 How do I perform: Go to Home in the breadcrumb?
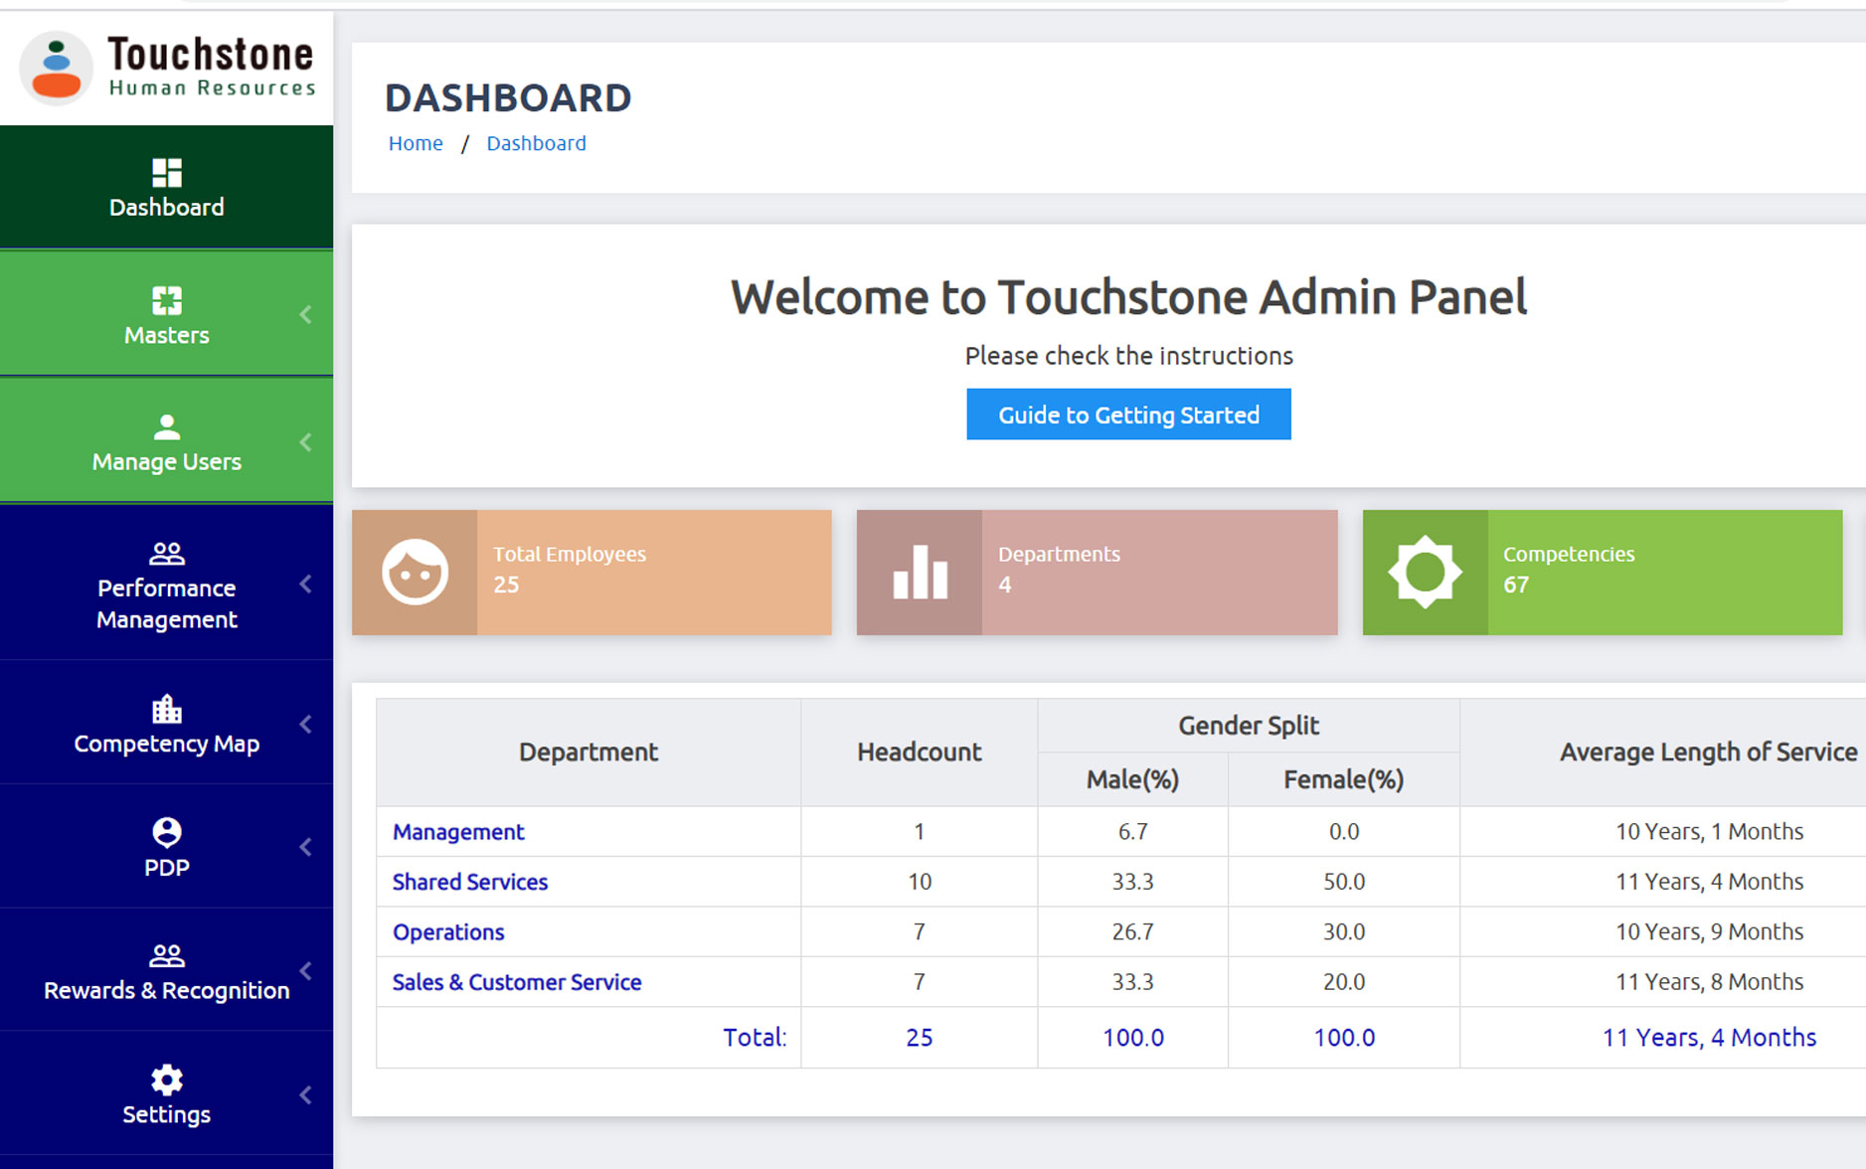pos(416,143)
